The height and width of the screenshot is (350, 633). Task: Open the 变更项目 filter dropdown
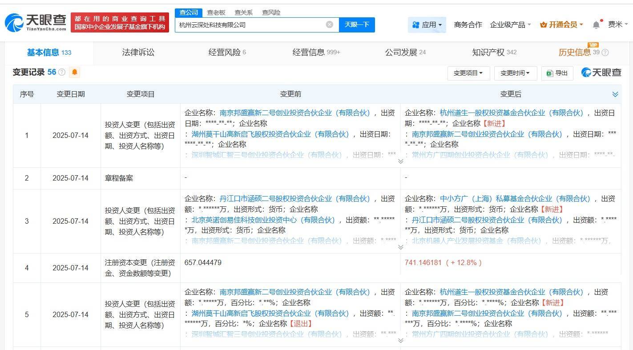(468, 73)
